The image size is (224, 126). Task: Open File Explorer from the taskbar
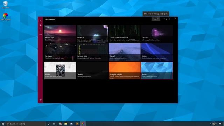(66, 124)
